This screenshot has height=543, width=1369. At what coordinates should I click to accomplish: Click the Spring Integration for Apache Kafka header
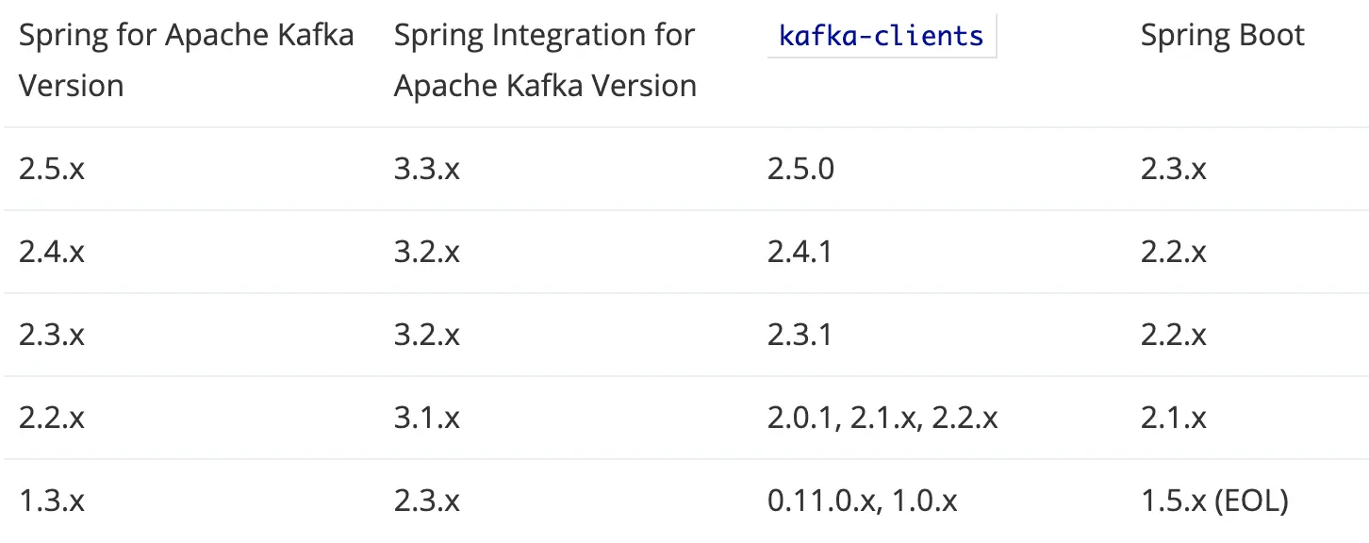(x=545, y=60)
